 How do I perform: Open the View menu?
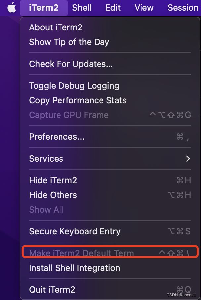(x=144, y=8)
